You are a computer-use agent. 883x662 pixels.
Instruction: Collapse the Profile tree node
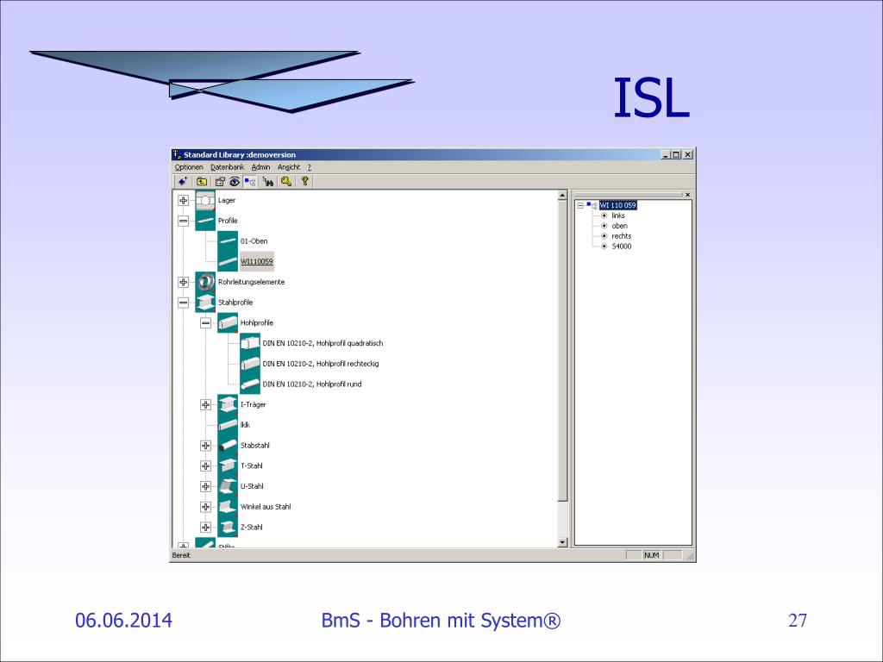pos(183,221)
